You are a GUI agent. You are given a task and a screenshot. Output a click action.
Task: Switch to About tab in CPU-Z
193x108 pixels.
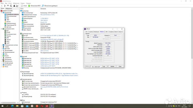pyautogui.click(x=120, y=32)
